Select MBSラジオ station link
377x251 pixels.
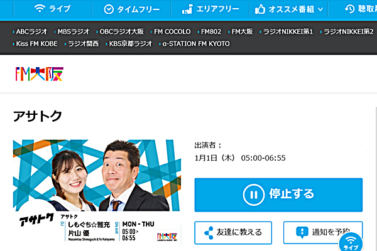click(x=74, y=31)
